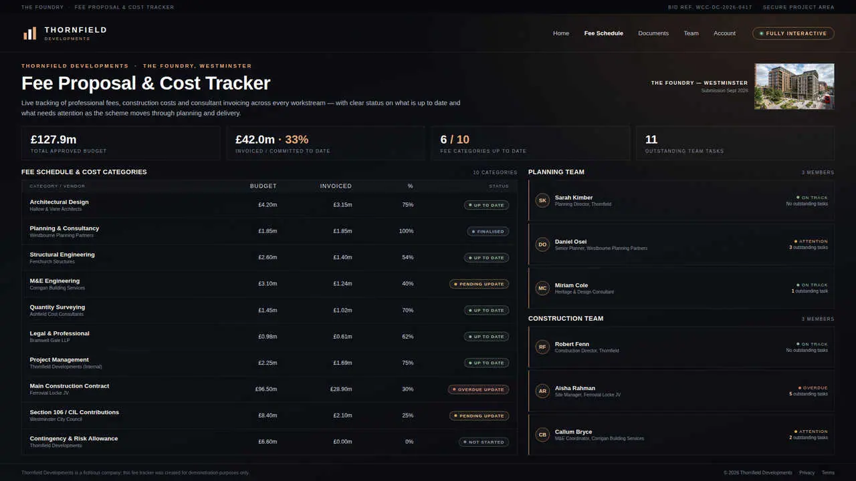Select Miriam Cole's MC avatar

542,289
